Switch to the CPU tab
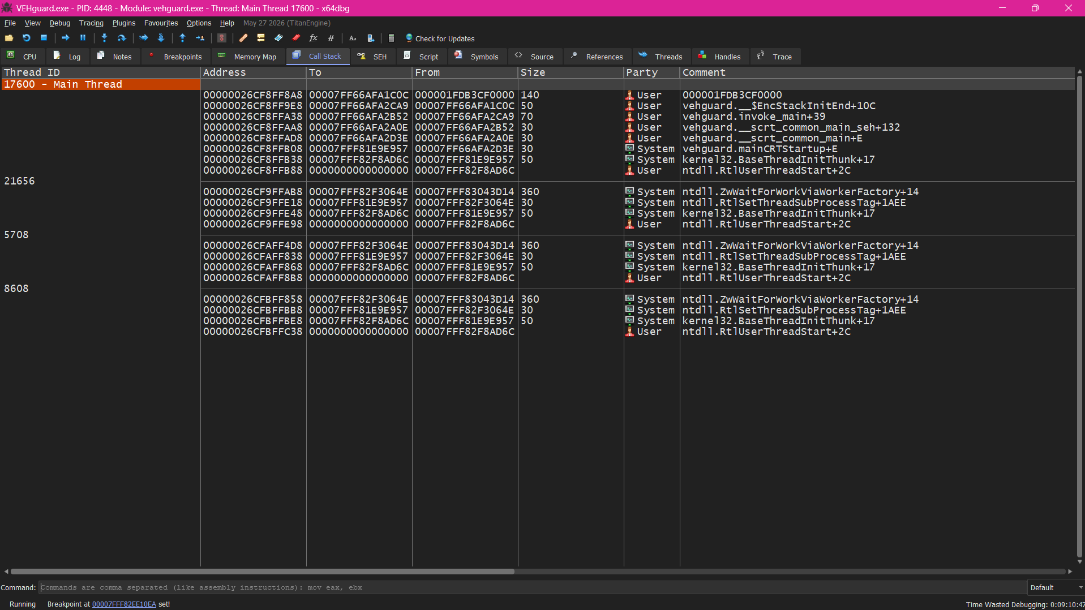Viewport: 1085px width, 610px height. coord(22,57)
